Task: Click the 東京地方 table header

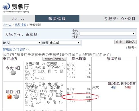Action: (x=10, y=59)
